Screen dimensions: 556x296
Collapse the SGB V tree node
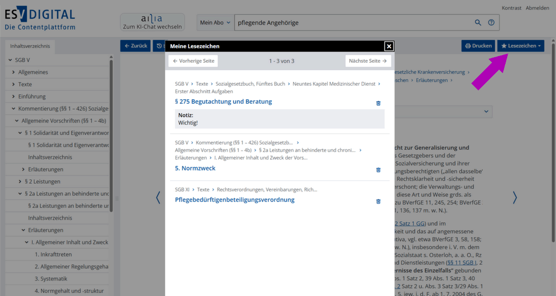tap(10, 60)
